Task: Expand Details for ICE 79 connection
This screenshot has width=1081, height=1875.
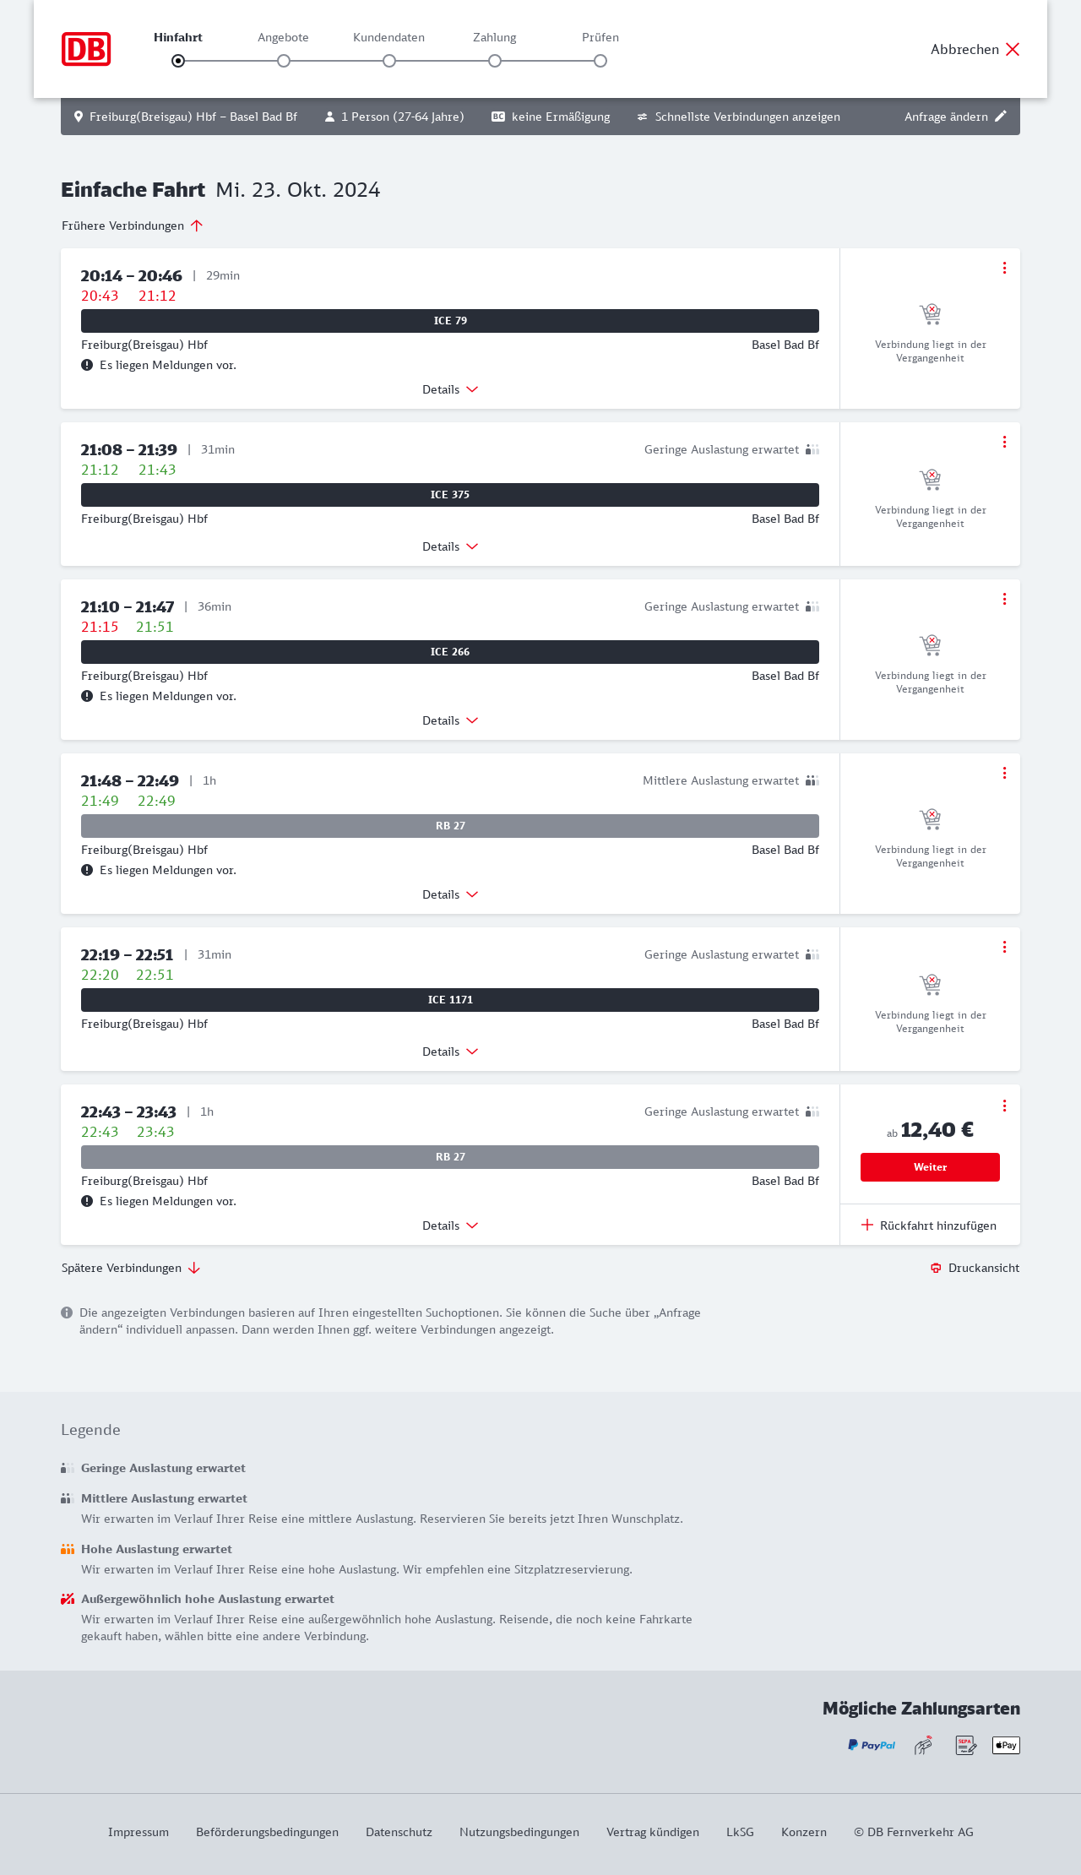Action: click(450, 389)
